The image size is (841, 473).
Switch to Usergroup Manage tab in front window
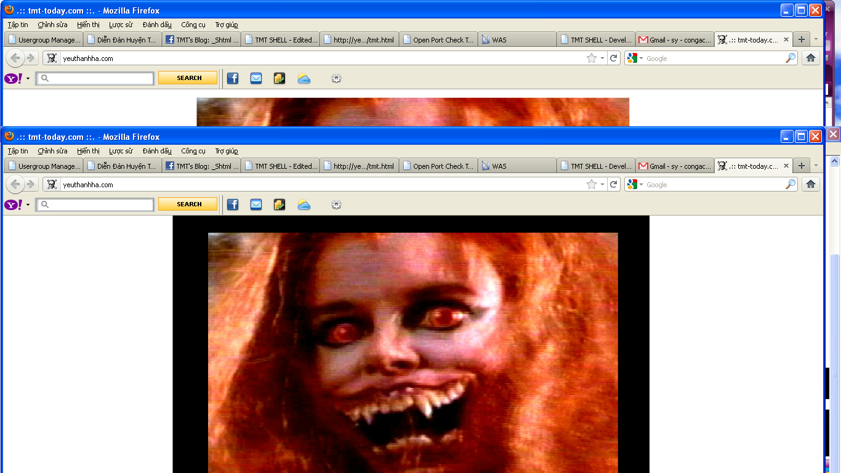click(x=44, y=166)
